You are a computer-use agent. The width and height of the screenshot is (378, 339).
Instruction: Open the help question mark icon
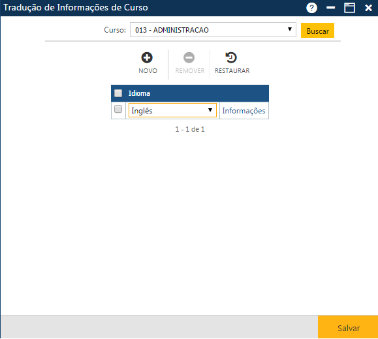click(x=311, y=8)
